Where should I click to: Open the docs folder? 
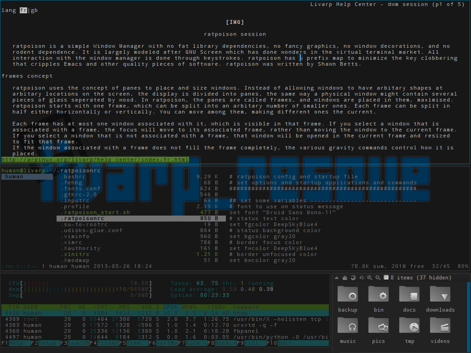click(409, 299)
